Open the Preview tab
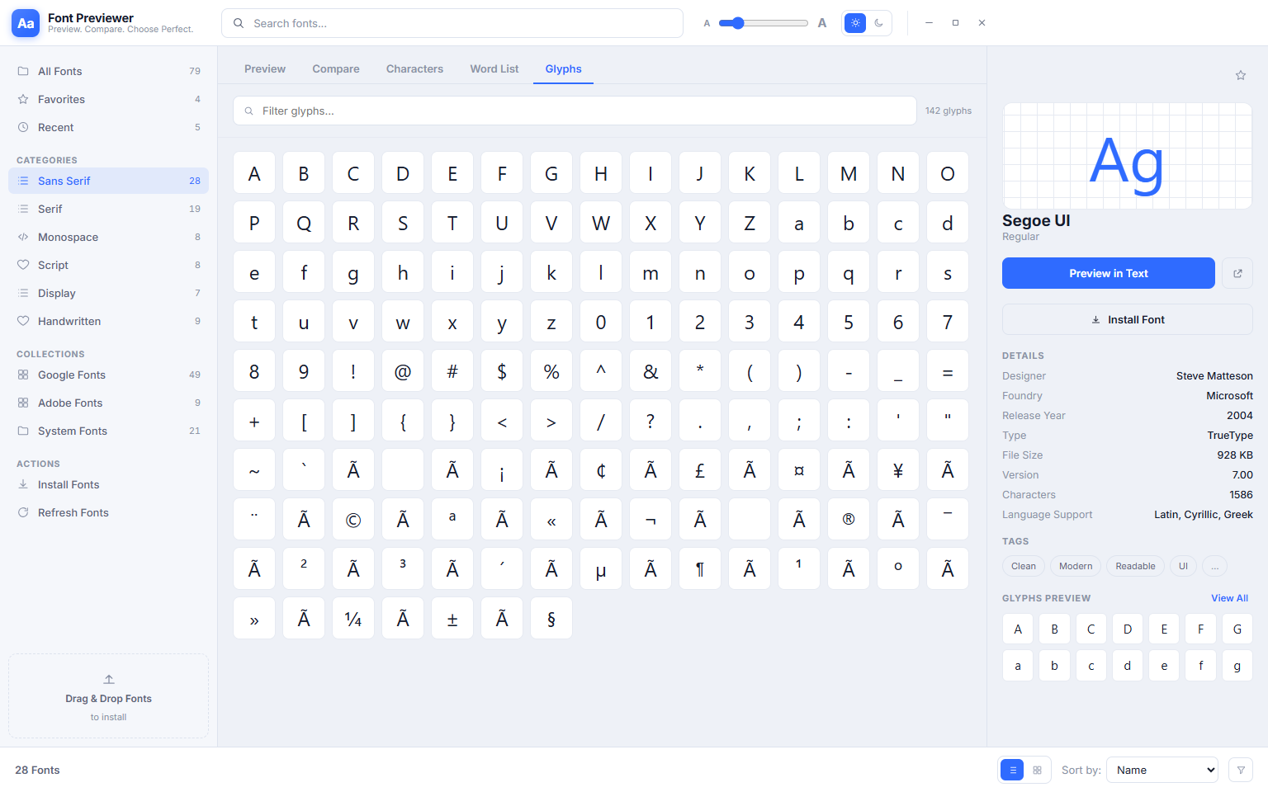The image size is (1268, 792). tap(265, 68)
